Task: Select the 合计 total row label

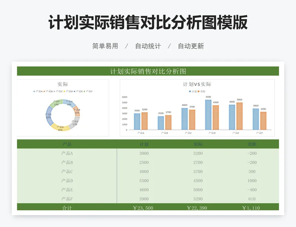Action: pos(67,208)
